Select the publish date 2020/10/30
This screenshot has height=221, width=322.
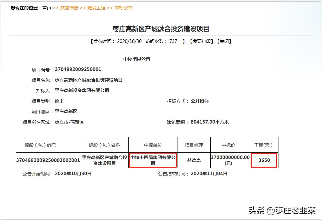click(129, 41)
